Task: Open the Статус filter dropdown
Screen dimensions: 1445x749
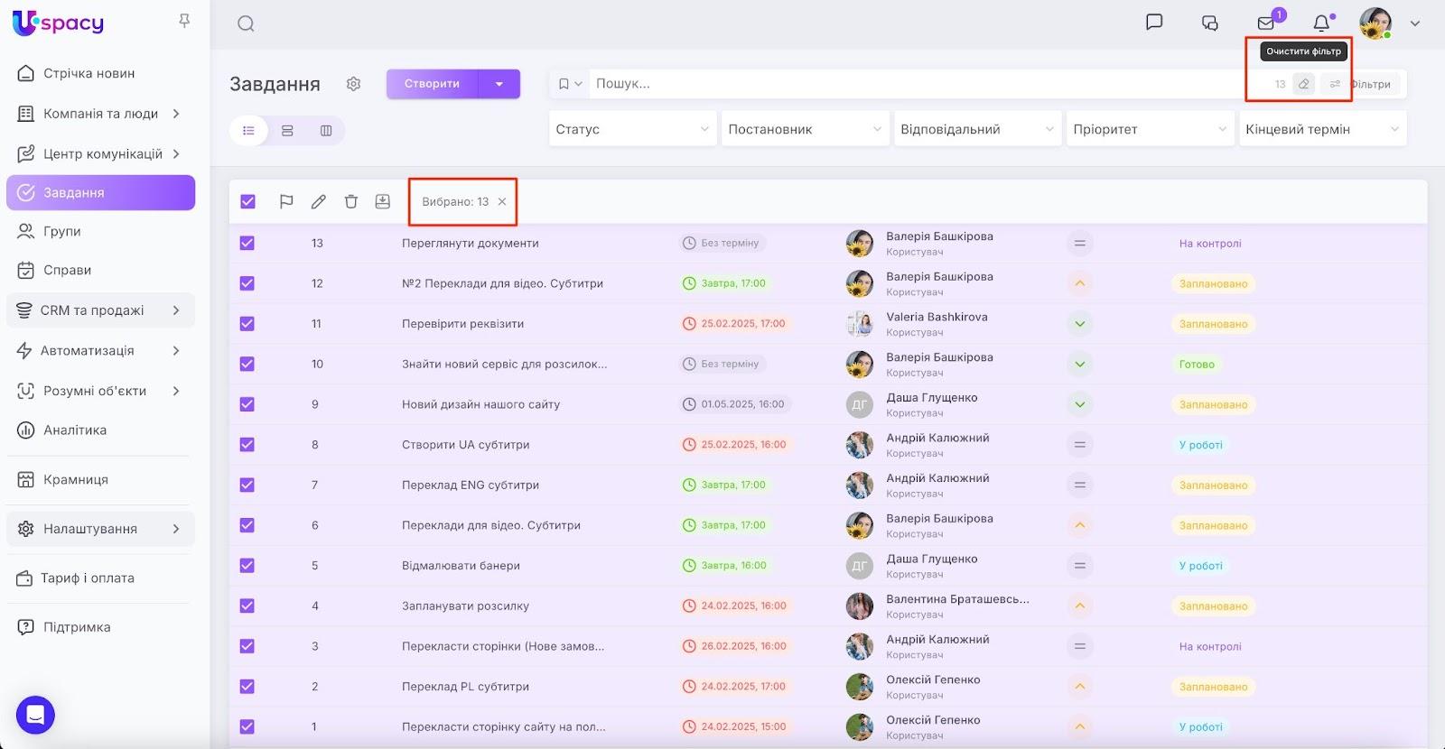Action: coord(632,129)
